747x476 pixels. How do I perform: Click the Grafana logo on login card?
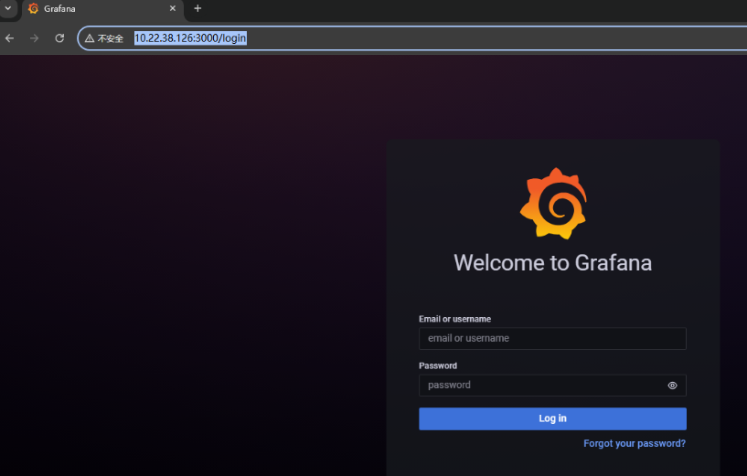pyautogui.click(x=553, y=203)
